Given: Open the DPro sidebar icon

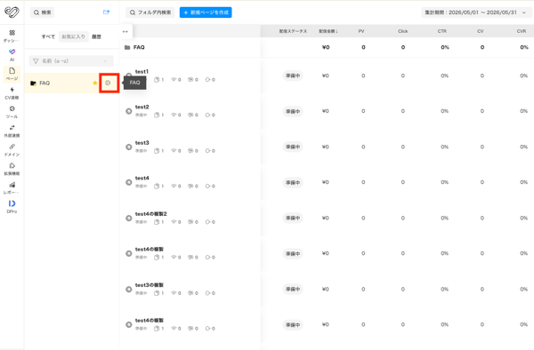Looking at the screenshot, I should click(12, 203).
